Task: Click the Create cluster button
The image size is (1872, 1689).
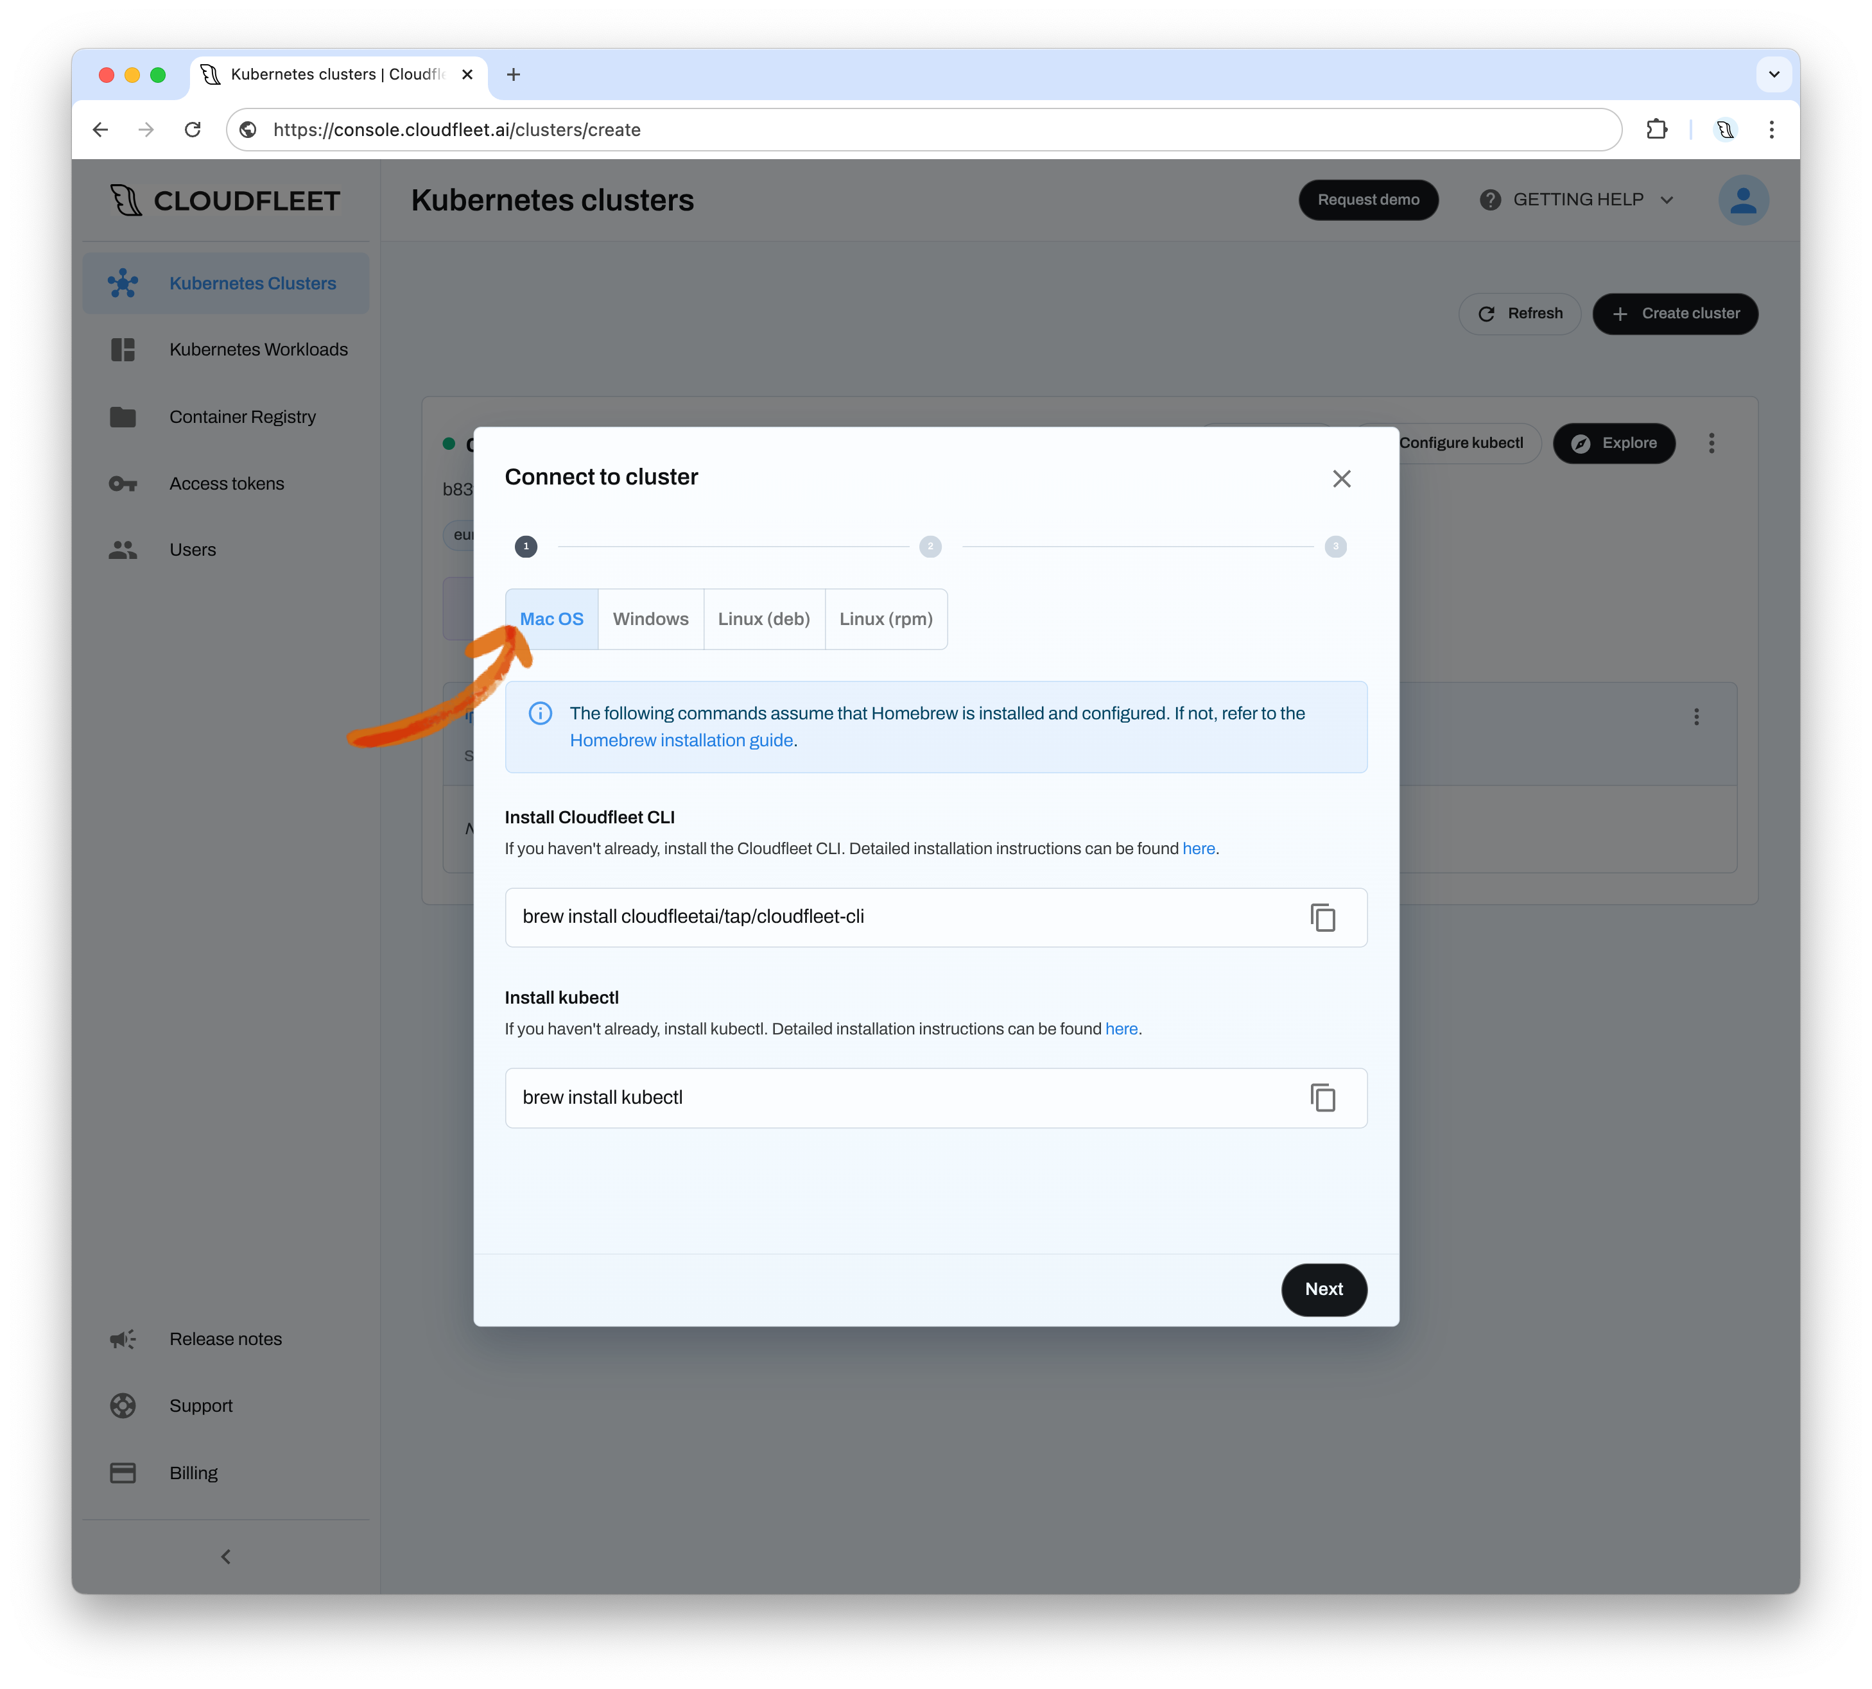Action: tap(1675, 314)
